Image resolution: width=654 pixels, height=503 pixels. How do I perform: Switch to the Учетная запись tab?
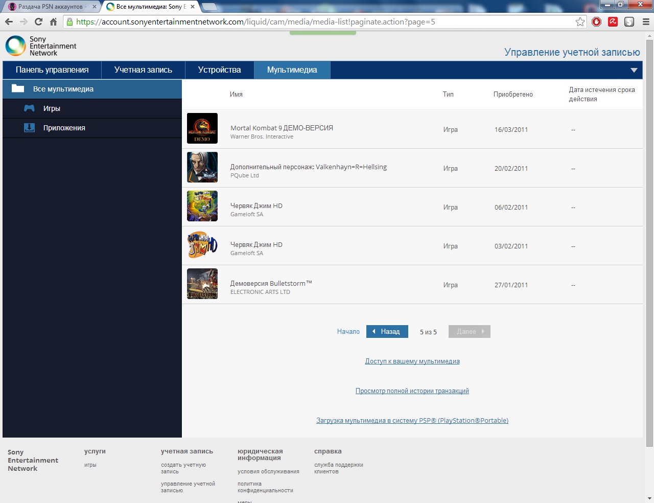[x=143, y=70]
